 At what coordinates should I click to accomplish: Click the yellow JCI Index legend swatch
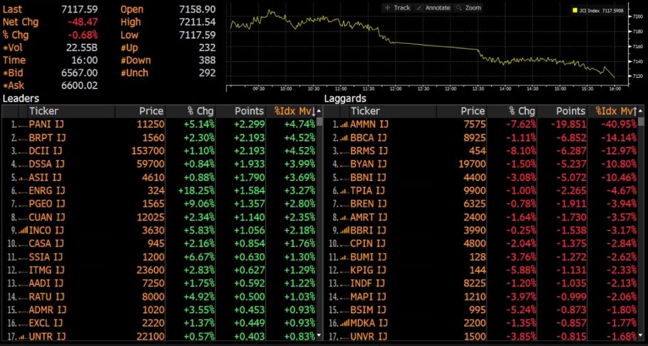(x=575, y=10)
